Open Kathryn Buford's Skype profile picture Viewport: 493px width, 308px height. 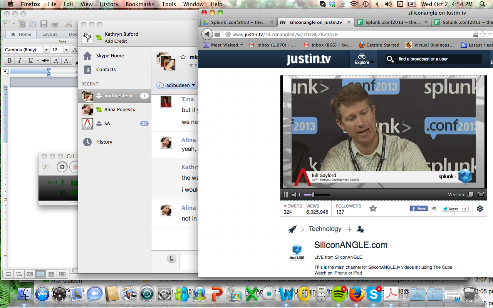pyautogui.click(x=87, y=37)
